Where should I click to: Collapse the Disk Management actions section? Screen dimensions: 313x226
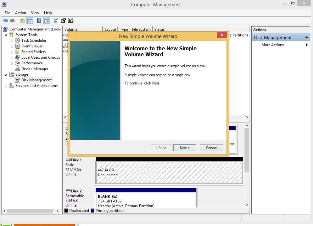pyautogui.click(x=306, y=37)
